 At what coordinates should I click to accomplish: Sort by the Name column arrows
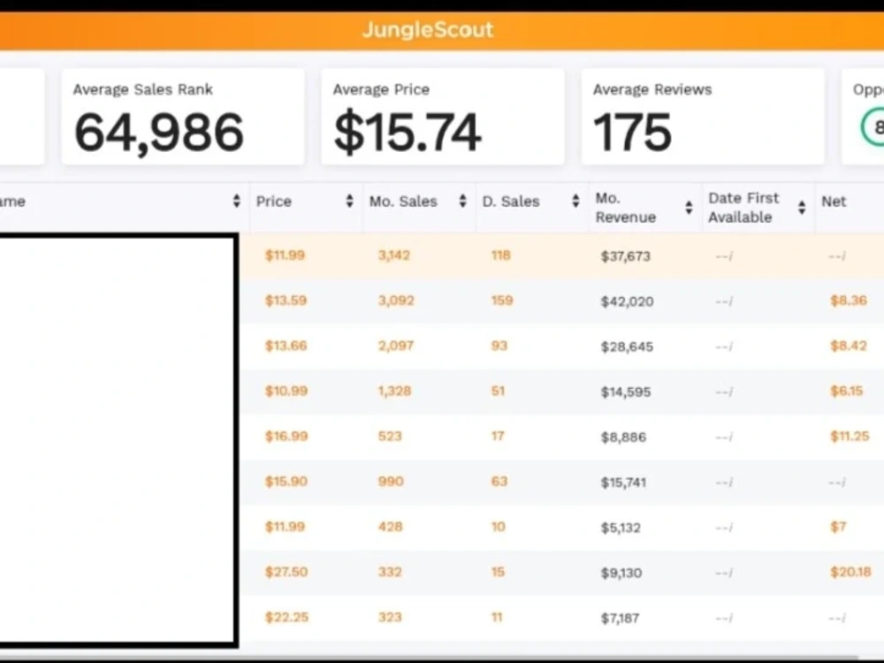coord(236,201)
